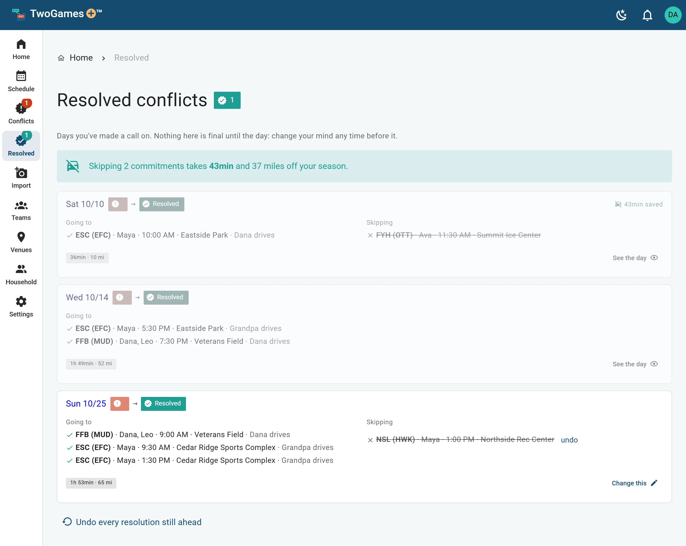Open Sun 10/25 date heading

(86, 404)
